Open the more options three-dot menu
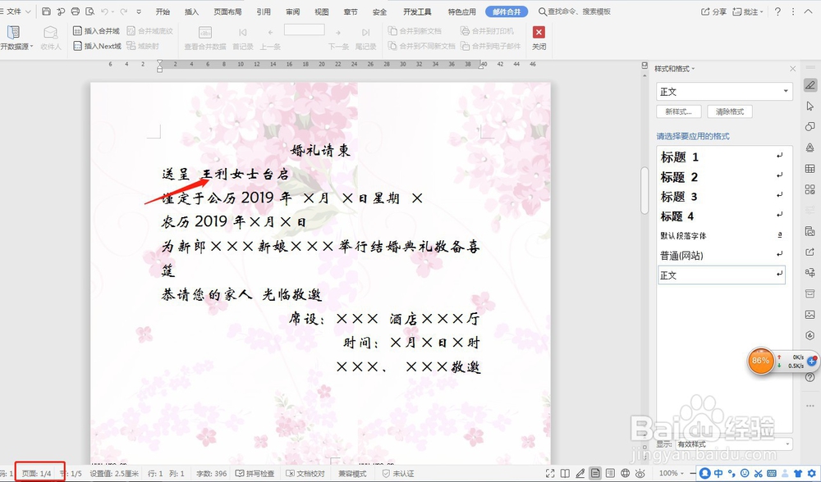This screenshot has height=482, width=821. [x=794, y=11]
